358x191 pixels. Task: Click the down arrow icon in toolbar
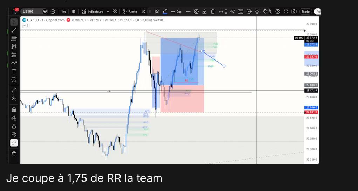point(265,12)
